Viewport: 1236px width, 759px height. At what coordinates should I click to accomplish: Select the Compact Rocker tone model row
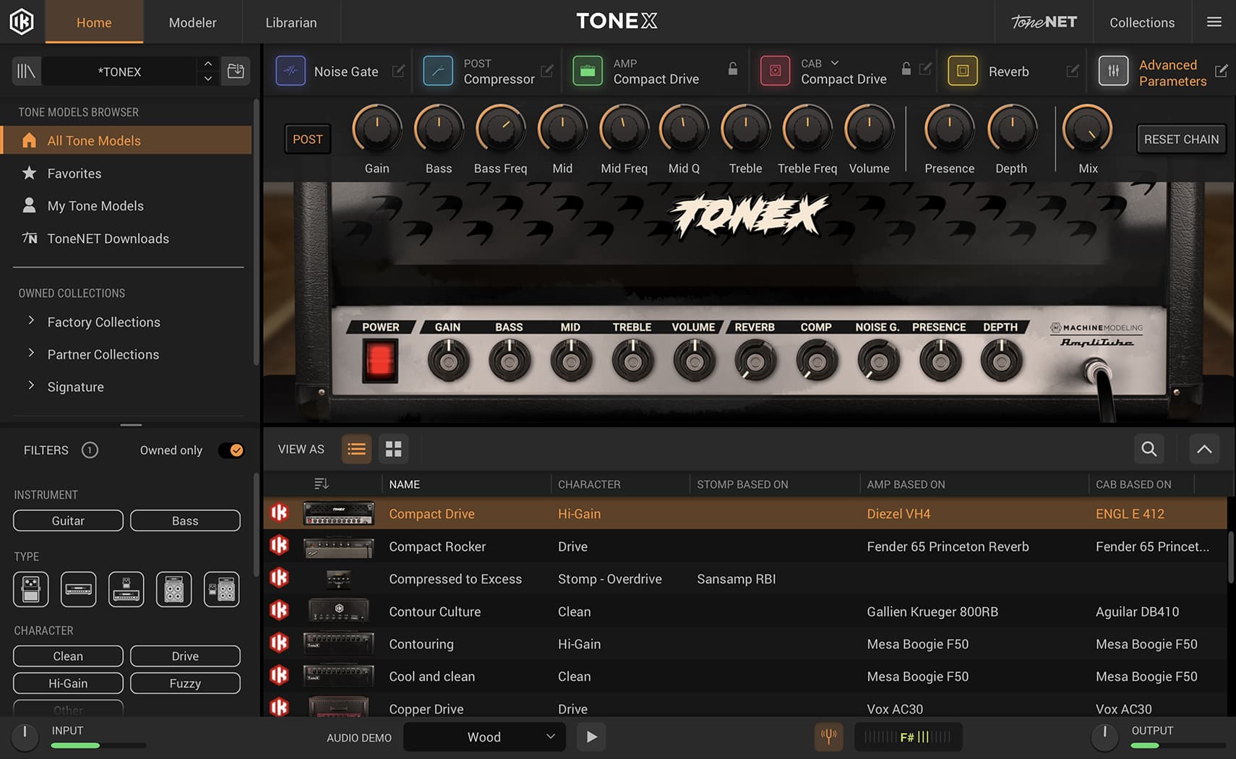pyautogui.click(x=437, y=546)
